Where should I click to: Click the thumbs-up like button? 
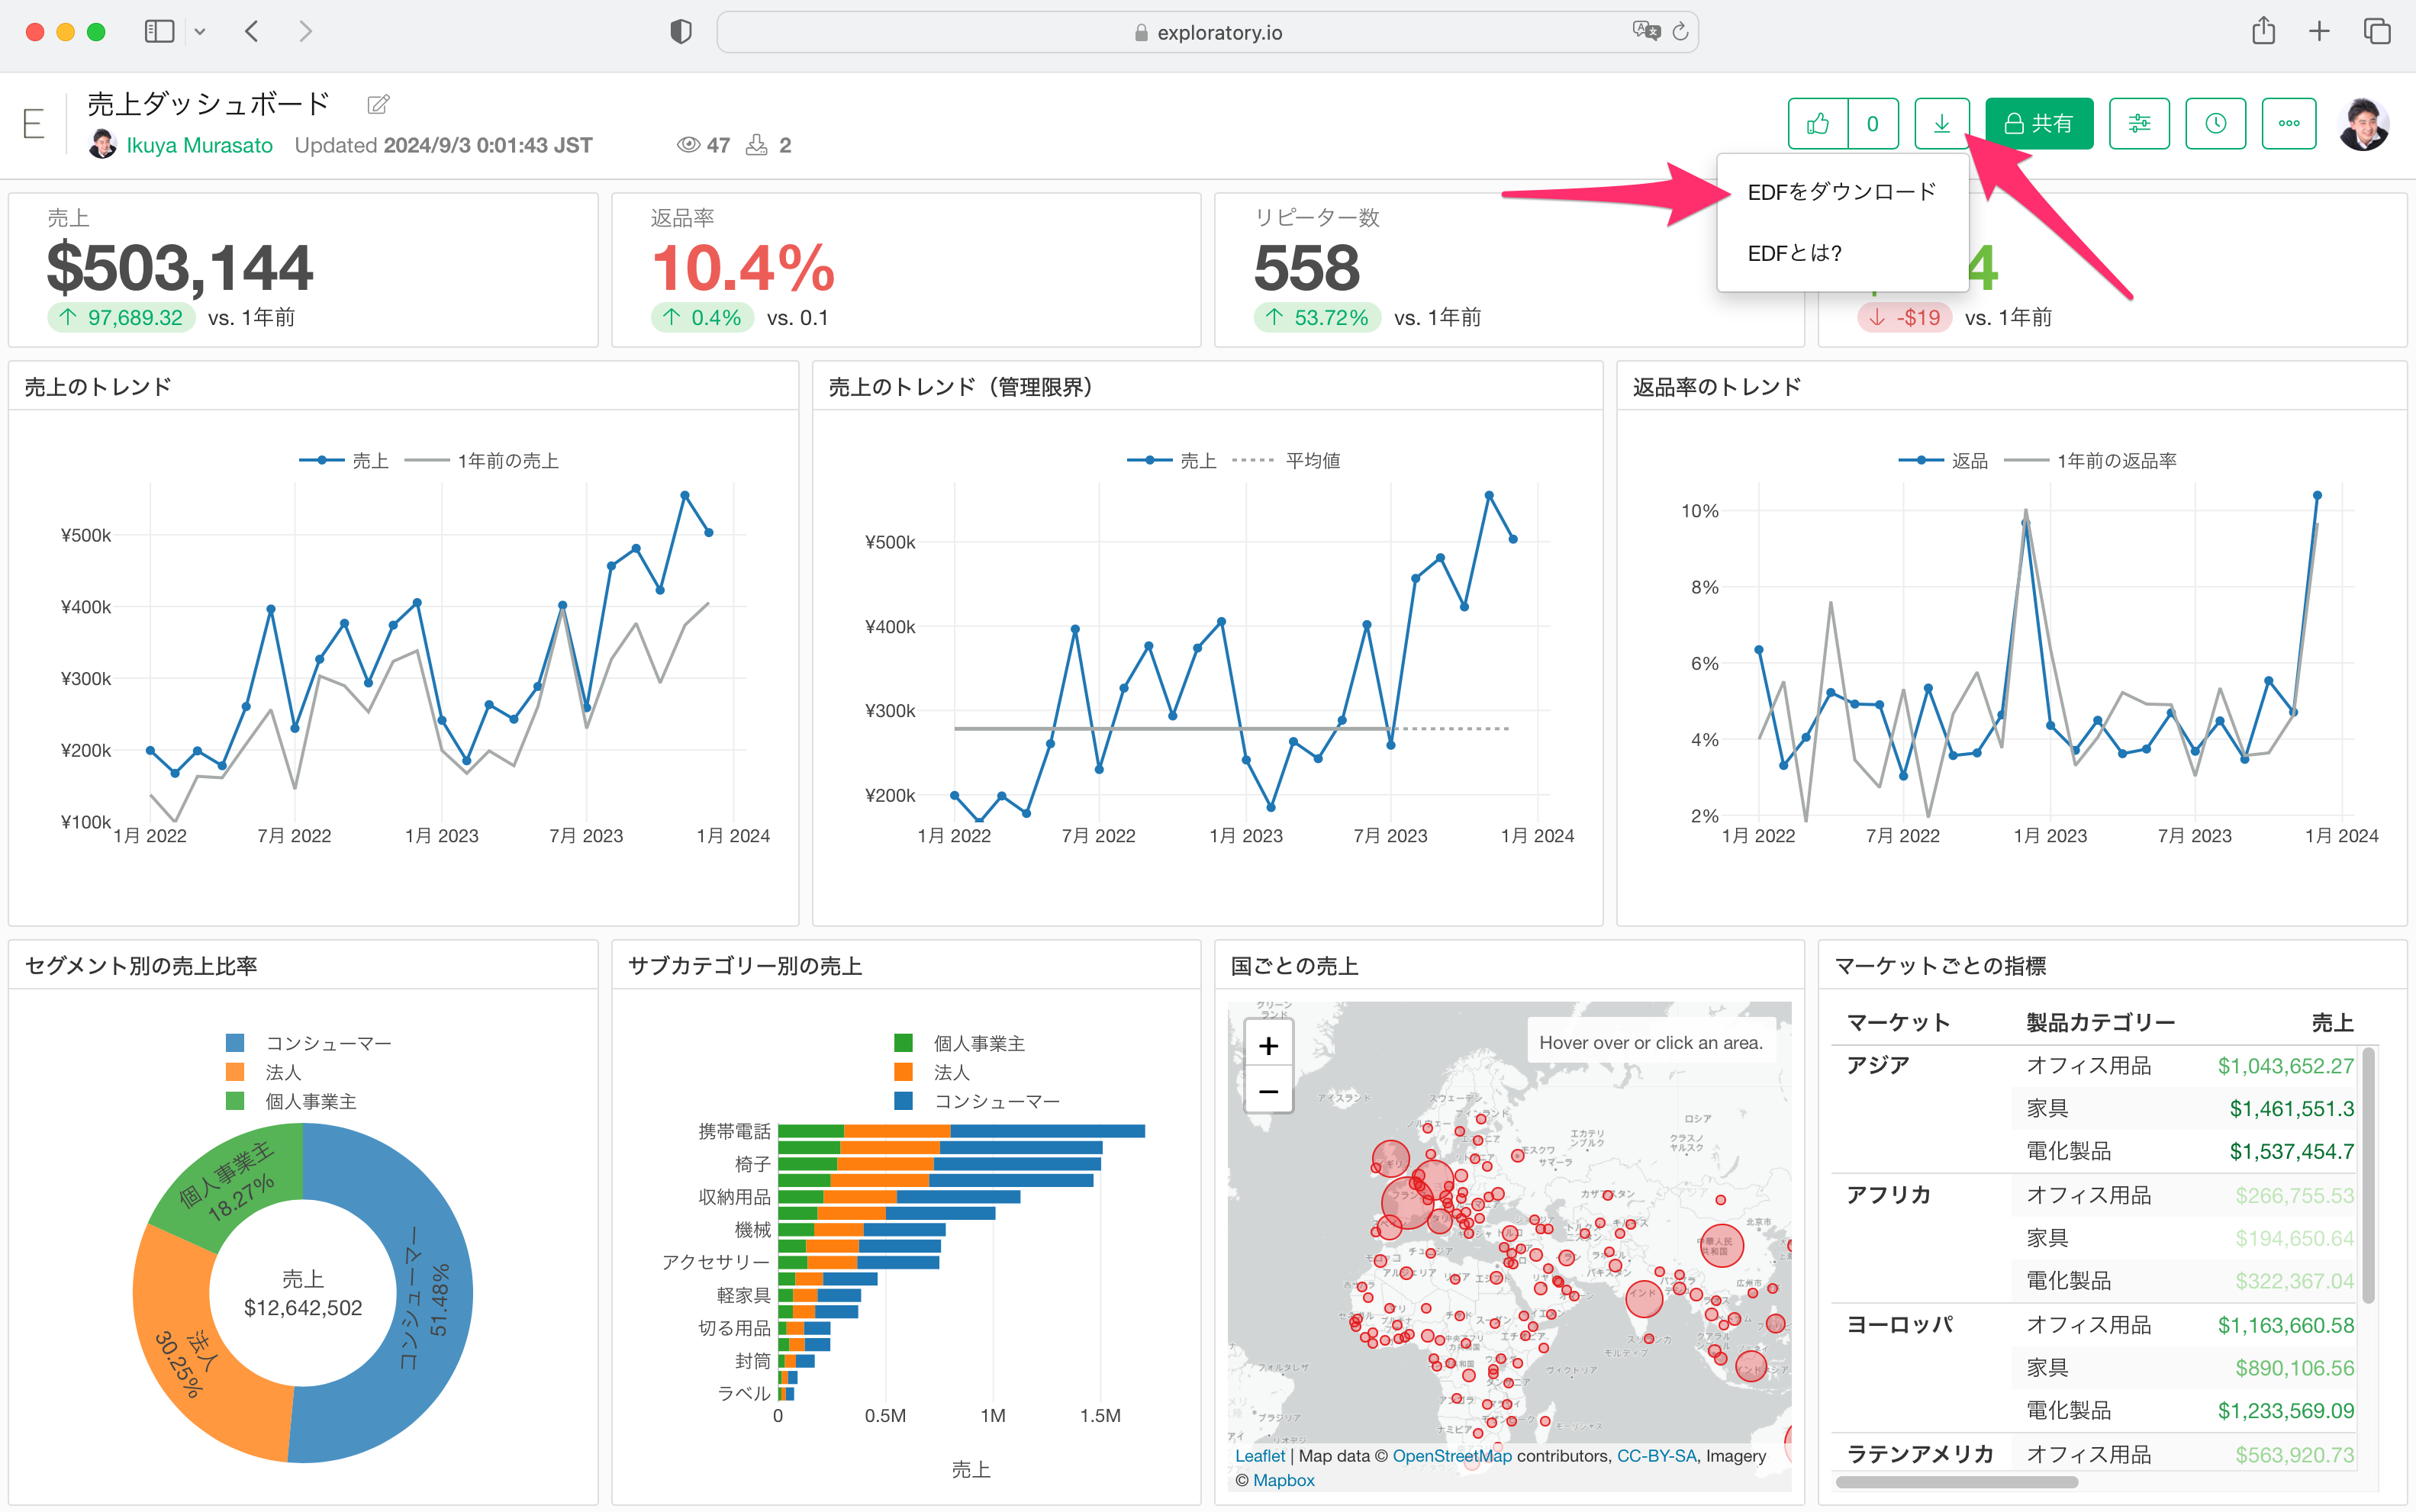(1817, 124)
